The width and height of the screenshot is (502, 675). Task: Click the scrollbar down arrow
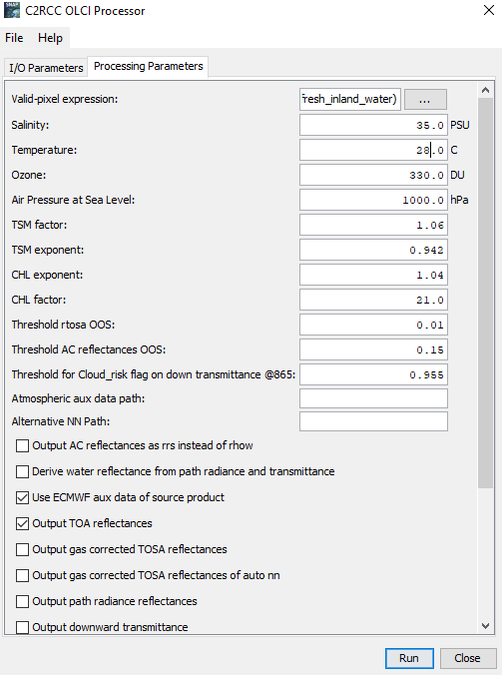tap(486, 626)
